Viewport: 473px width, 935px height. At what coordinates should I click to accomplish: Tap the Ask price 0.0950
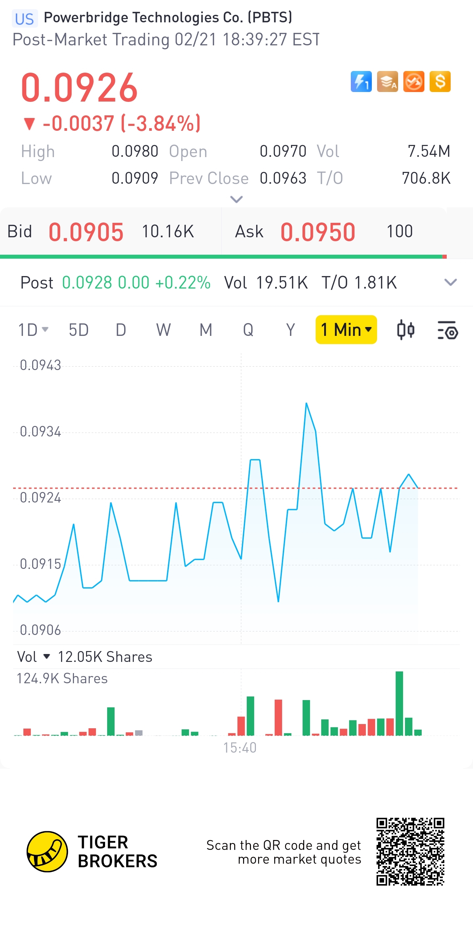point(318,232)
